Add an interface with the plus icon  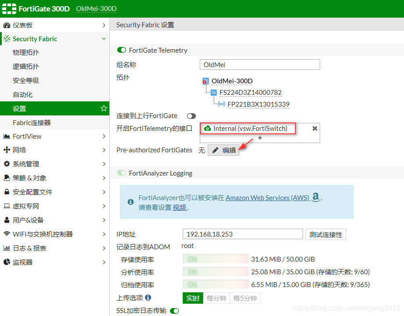click(260, 138)
